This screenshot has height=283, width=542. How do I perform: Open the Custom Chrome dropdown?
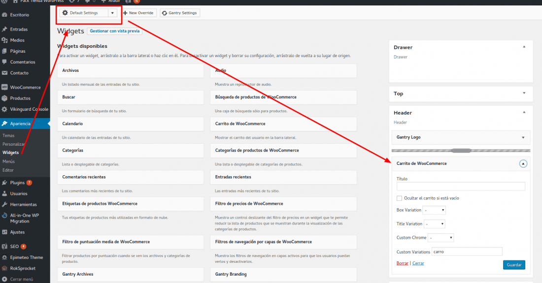pos(440,238)
